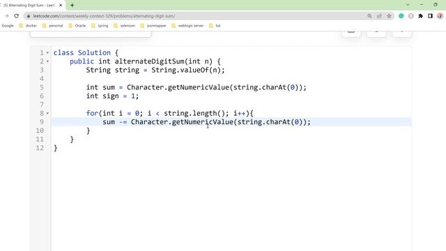
Task: Open a new browser tab
Action: [72, 5]
